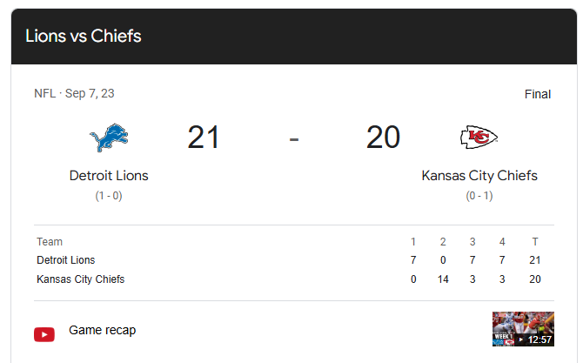This screenshot has width=583, height=363.
Task: Click the 12:57 video duration badge
Action: [537, 339]
